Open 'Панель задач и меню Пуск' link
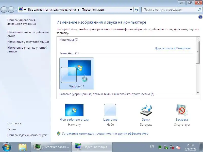The height and width of the screenshot is (152, 203). (28, 135)
